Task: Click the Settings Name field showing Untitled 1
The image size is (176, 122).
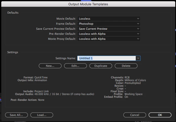Action: 106,58
